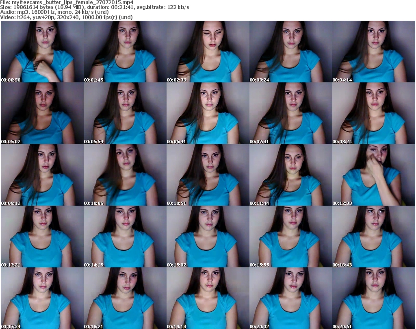The width and height of the screenshot is (416, 329).
Task: Click the Video: h264 info line
Action: [66, 17]
